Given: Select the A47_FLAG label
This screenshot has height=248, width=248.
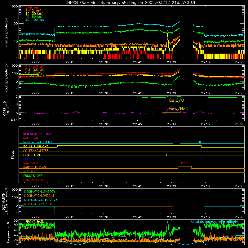Looking at the screenshot, I should tap(30, 171).
